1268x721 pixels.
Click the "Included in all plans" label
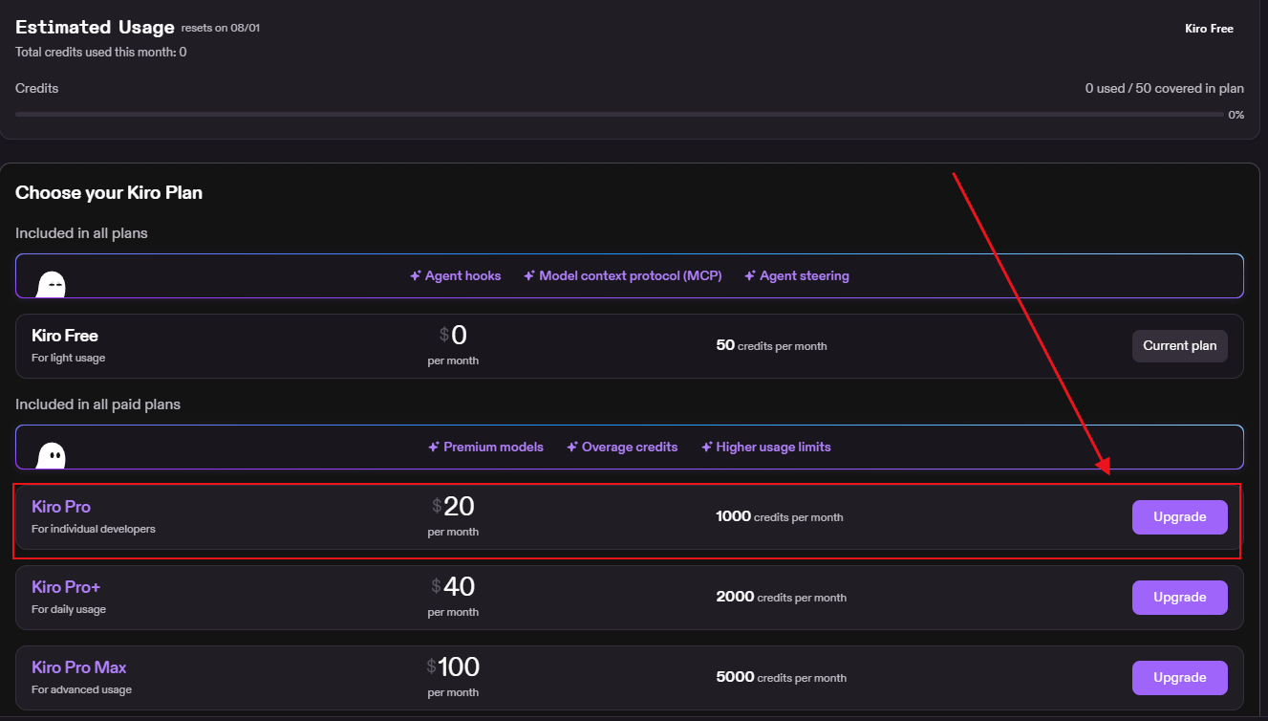coord(81,233)
